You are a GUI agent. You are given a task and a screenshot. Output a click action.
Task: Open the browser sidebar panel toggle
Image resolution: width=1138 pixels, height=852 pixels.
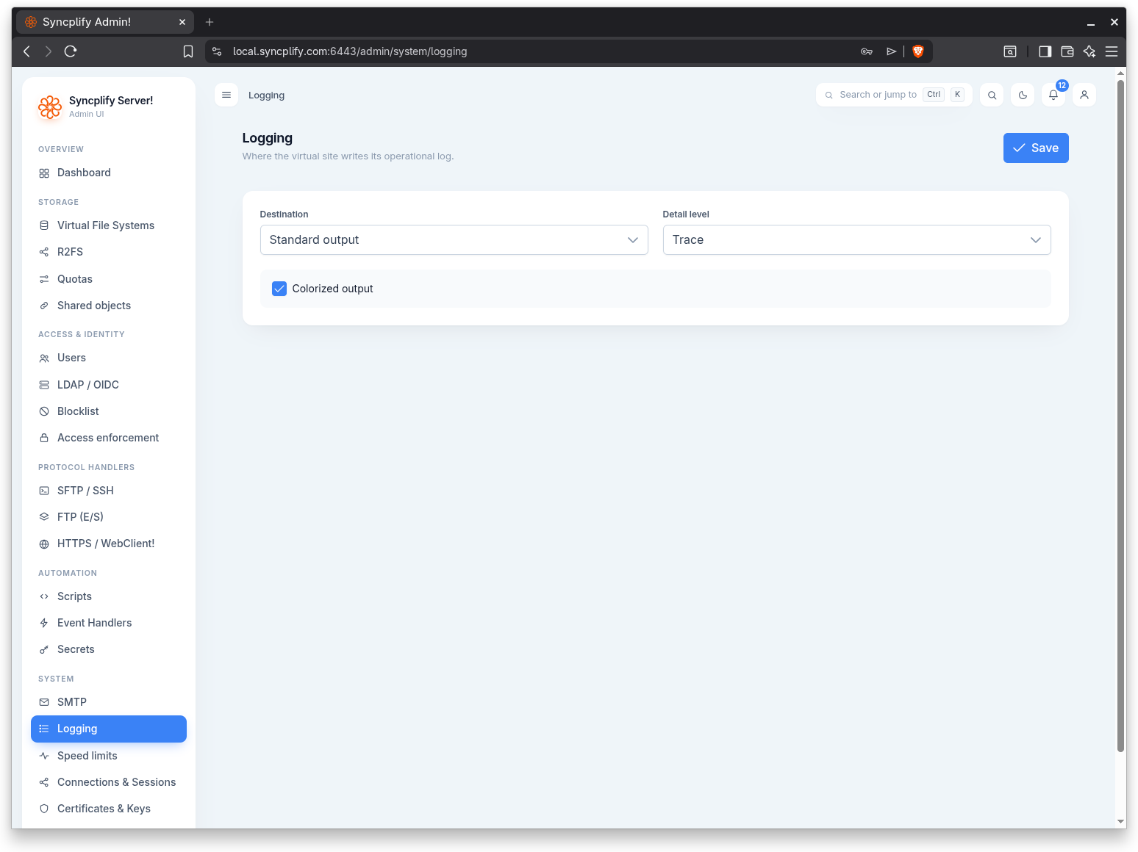pyautogui.click(x=1045, y=51)
